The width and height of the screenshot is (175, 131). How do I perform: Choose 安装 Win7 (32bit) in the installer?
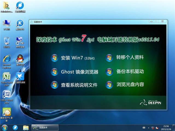point(73,58)
